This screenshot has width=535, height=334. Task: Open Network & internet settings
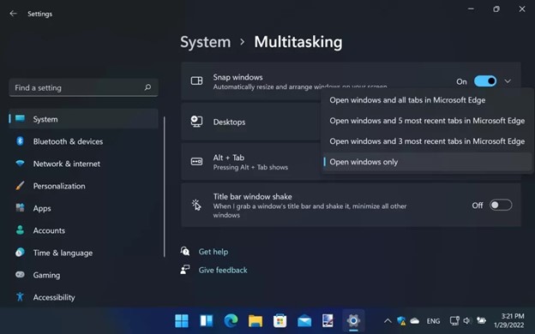[83, 164]
